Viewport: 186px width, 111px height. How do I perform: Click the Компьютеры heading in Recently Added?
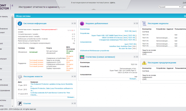click(x=85, y=29)
